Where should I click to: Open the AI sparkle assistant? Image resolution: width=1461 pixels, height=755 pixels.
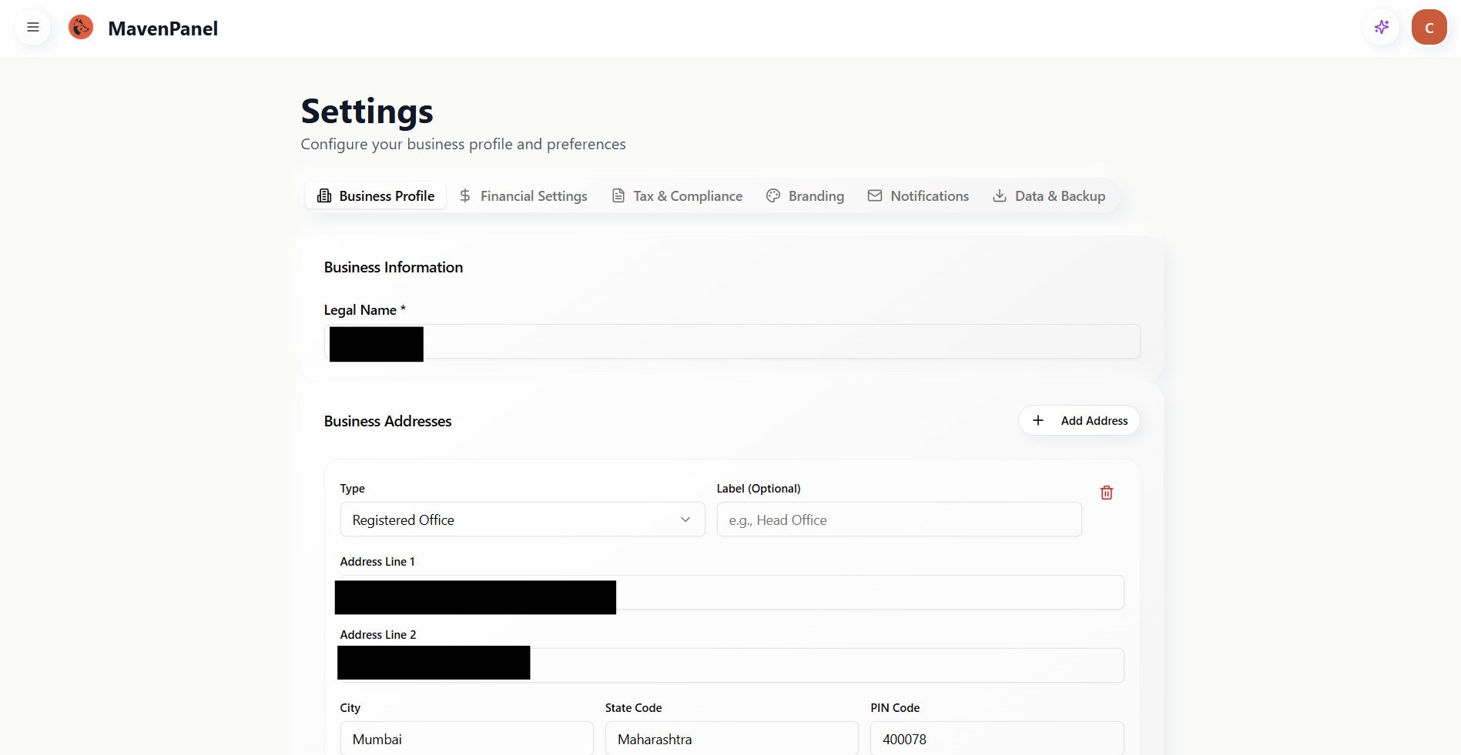pyautogui.click(x=1382, y=28)
